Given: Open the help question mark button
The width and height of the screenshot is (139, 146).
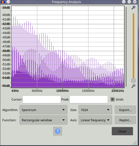Looking at the screenshot, I should click(x=57, y=131).
